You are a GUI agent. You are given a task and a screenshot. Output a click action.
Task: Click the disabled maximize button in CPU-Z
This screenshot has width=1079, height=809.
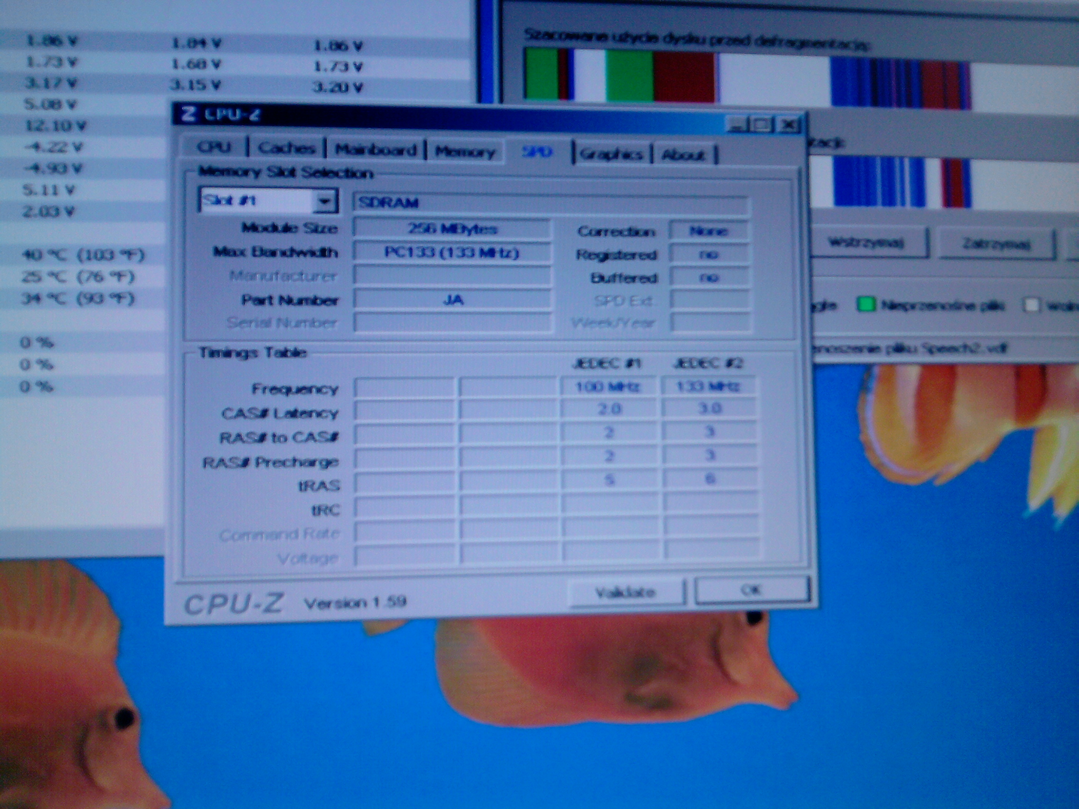762,125
